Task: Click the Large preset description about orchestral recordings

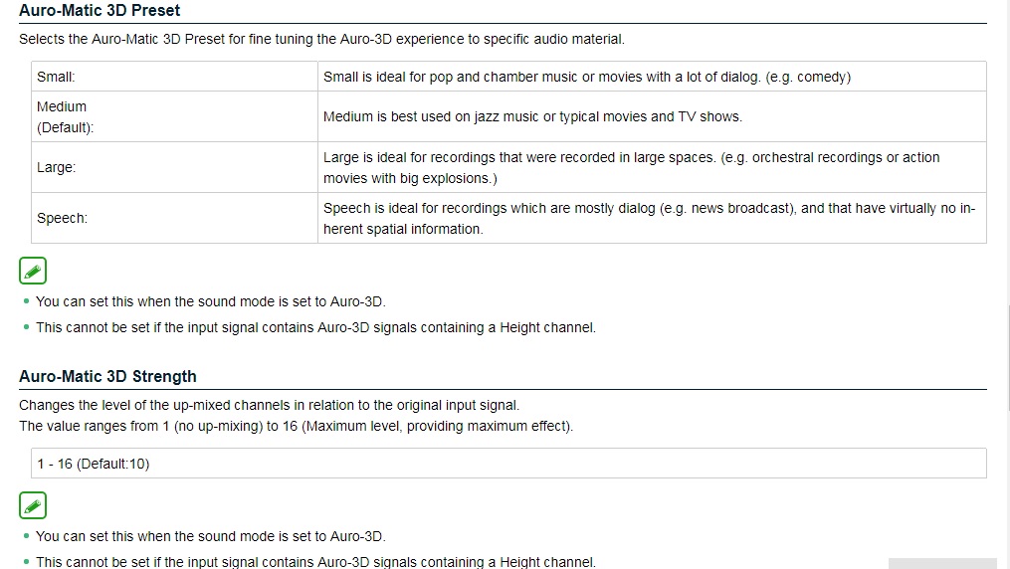Action: (631, 167)
